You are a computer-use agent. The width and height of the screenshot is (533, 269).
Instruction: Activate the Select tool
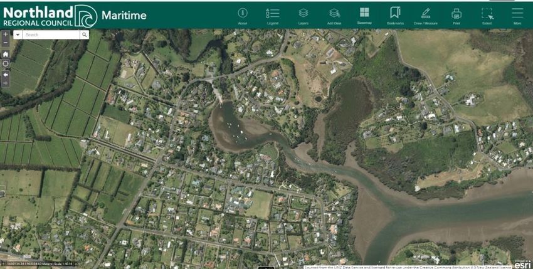coord(487,15)
